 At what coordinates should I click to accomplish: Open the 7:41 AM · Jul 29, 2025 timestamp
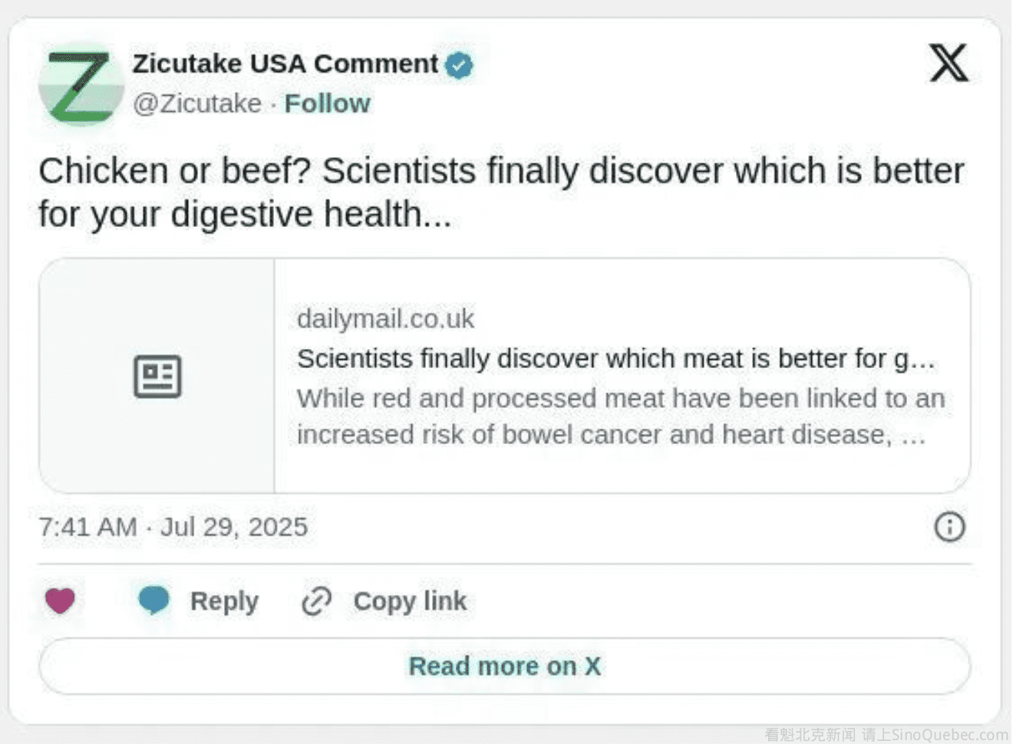coord(173,528)
